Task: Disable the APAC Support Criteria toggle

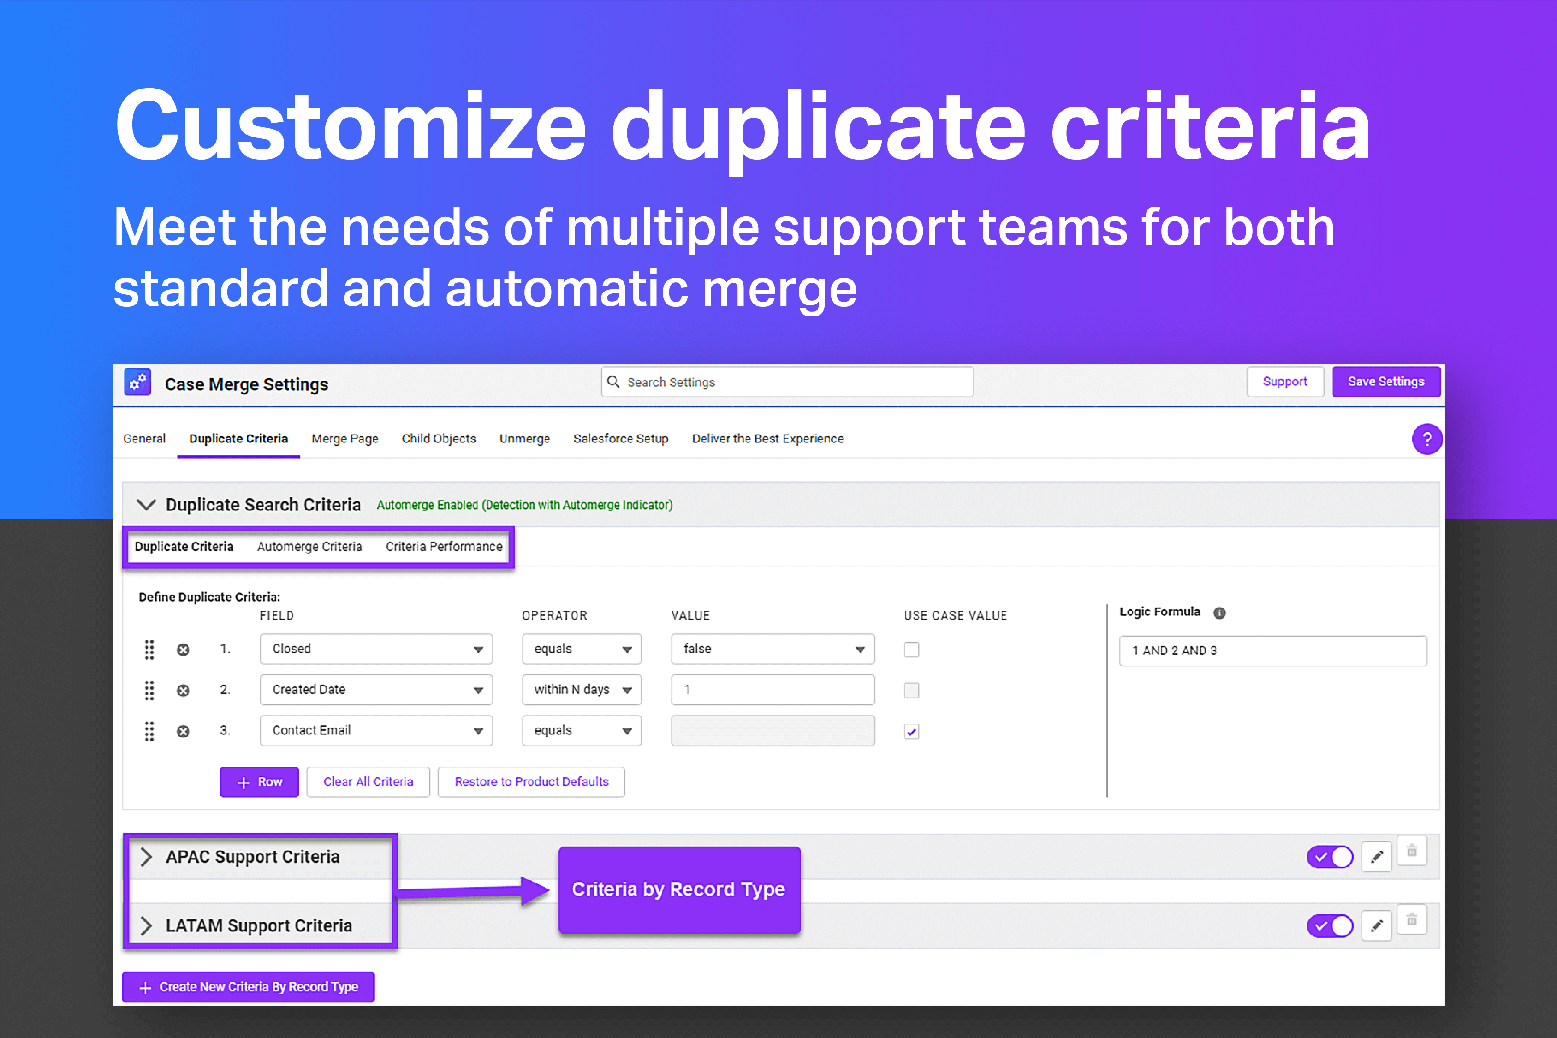Action: point(1330,856)
